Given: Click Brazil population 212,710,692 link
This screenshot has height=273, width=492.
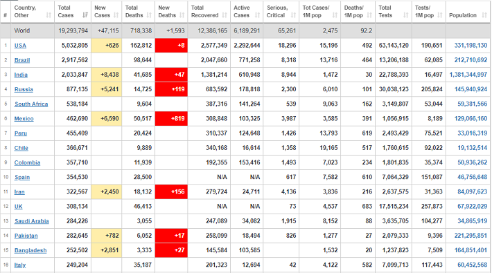Looking at the screenshot, I should pyautogui.click(x=471, y=60).
